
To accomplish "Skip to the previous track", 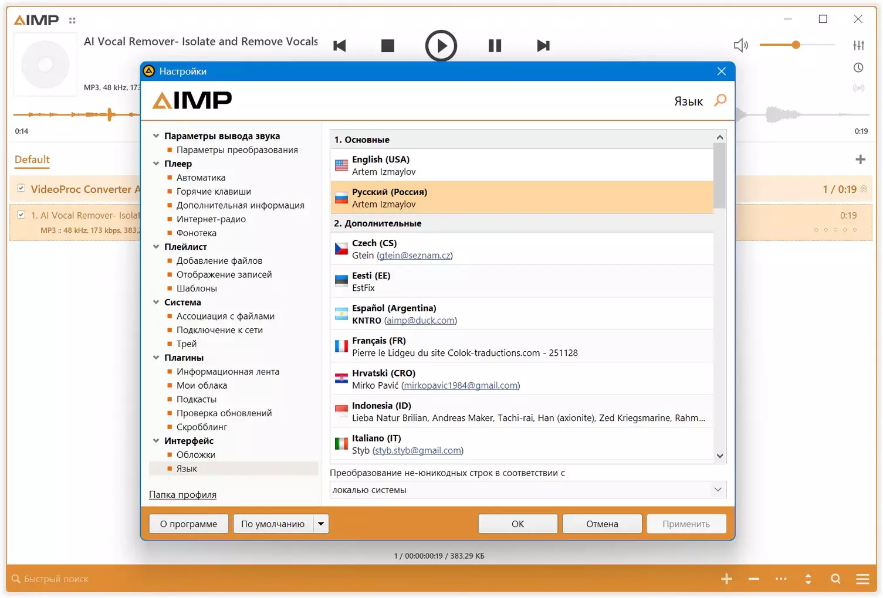I will coord(340,46).
